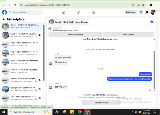The width and height of the screenshot is (160, 115).
Task: Open the computer app in taskbar
Action: pos(57,112)
